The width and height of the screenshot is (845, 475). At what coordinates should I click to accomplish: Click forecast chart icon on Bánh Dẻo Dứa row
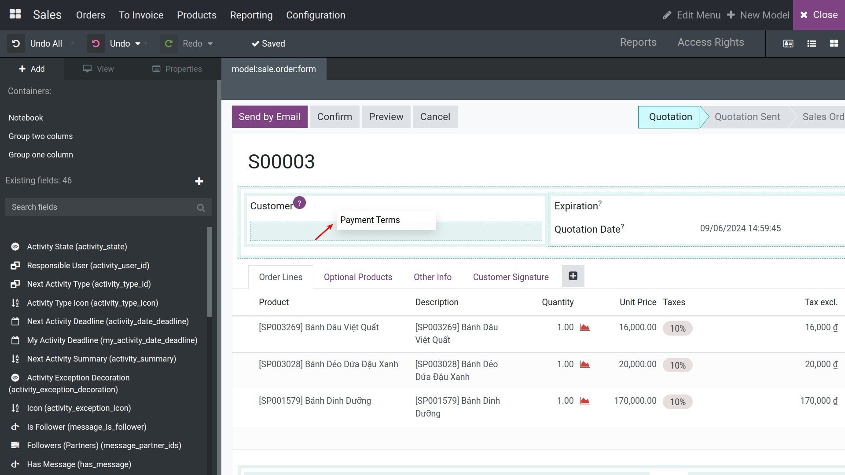point(584,365)
